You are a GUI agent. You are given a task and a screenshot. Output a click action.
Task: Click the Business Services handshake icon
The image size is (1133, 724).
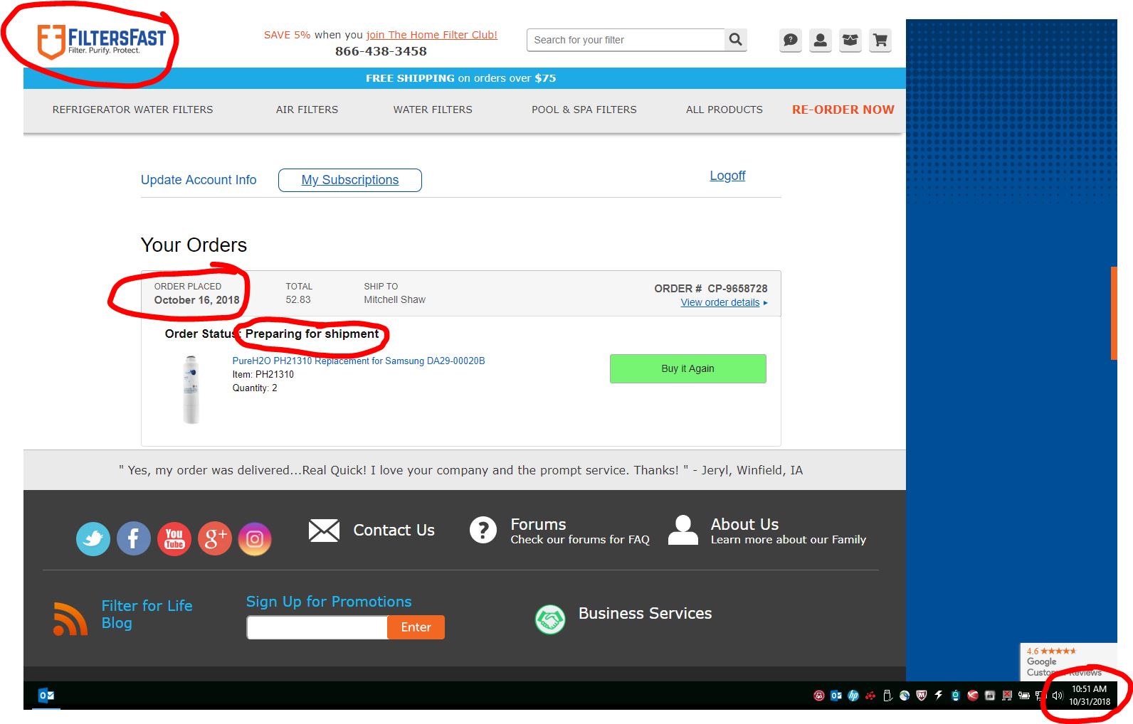[x=550, y=619]
